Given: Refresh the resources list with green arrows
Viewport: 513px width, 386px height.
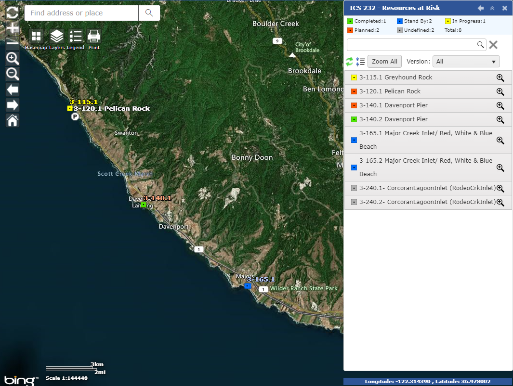Looking at the screenshot, I should pos(350,62).
